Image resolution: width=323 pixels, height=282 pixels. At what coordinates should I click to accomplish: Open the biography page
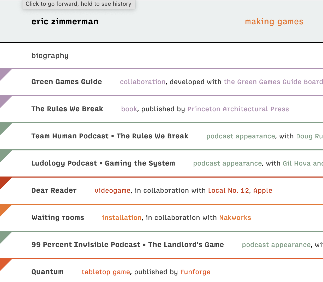50,56
